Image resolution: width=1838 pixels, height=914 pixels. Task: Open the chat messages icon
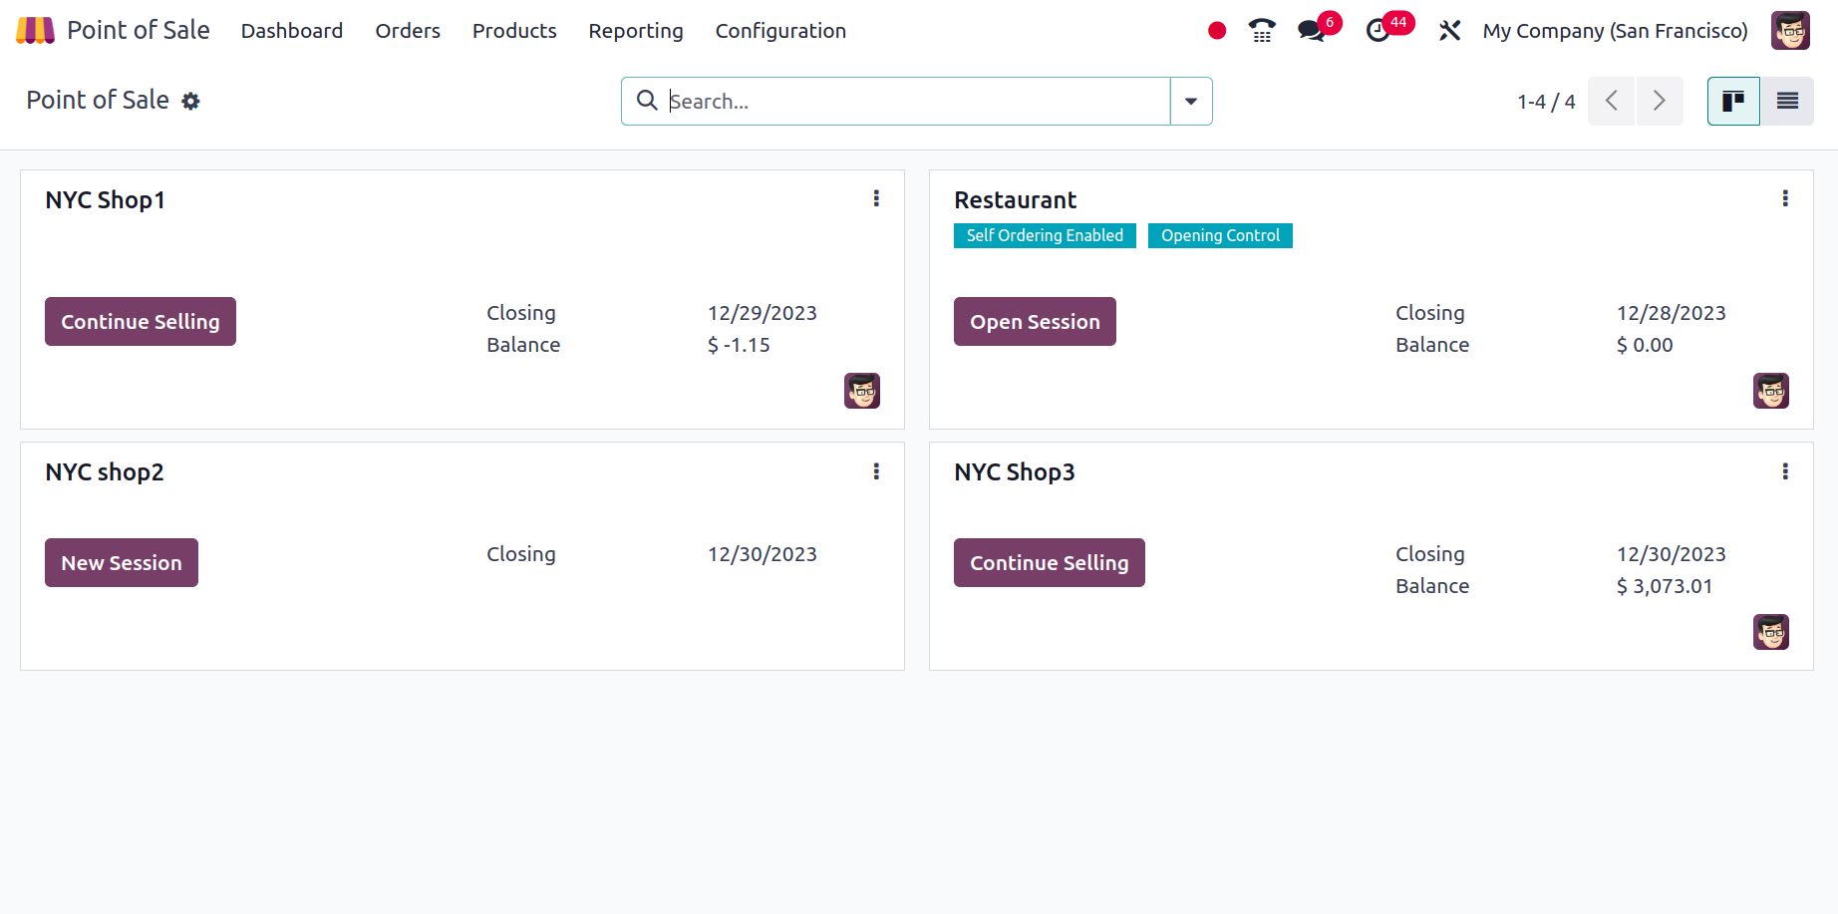coord(1312,31)
